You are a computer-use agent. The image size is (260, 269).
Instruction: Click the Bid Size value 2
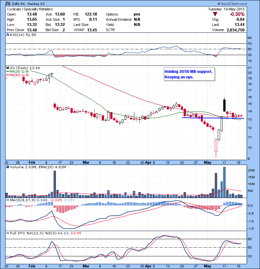(64, 30)
